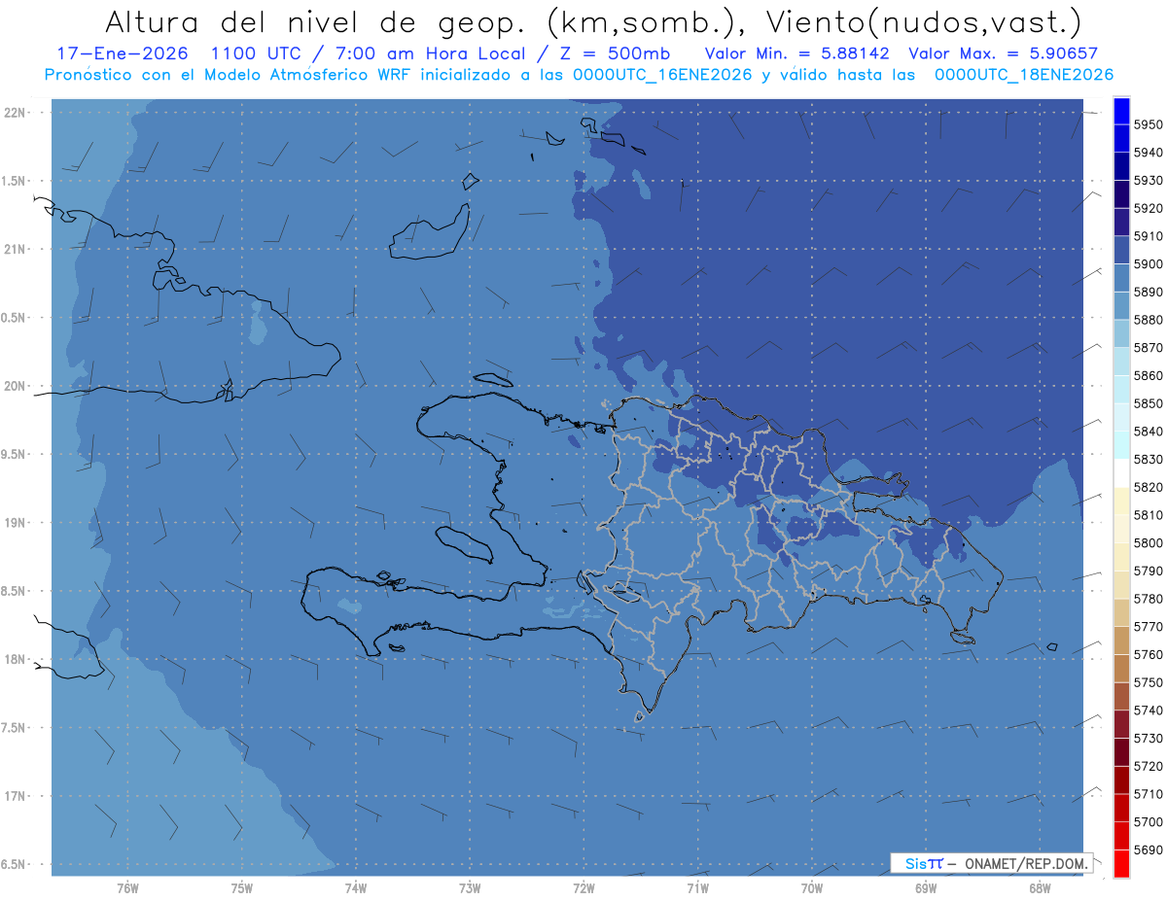
Task: Pick the colorbar swatch above the 5950 label
Action: [1121, 111]
